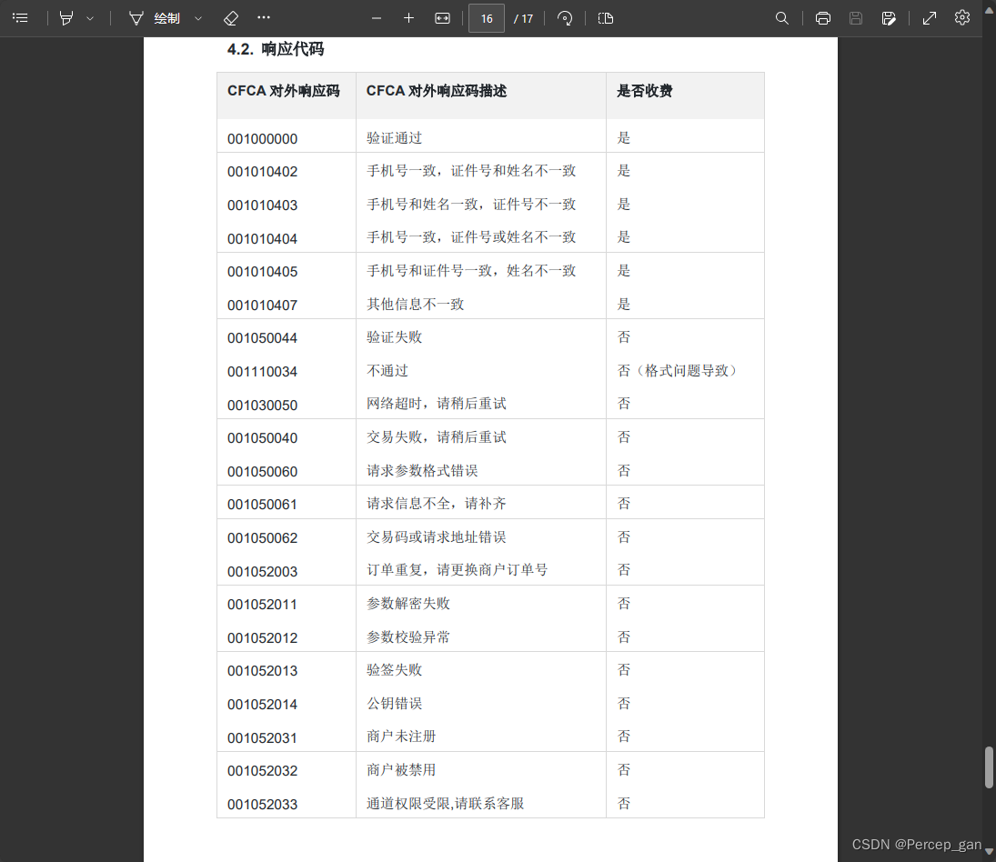The height and width of the screenshot is (862, 996).
Task: Click text 网络超时，请稍后重试
Action: (437, 404)
